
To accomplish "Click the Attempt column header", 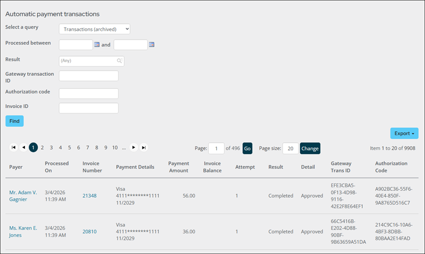I will 245,167.
